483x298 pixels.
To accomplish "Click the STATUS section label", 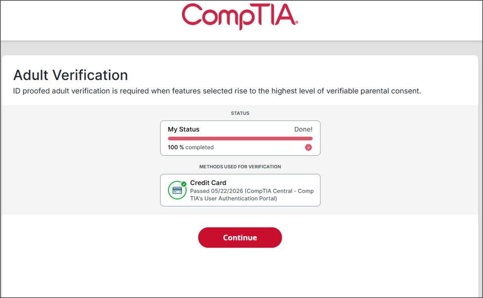I will tap(240, 113).
